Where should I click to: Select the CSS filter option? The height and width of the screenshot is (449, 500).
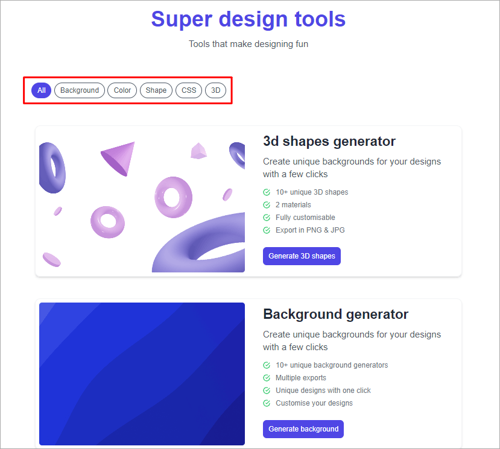188,90
